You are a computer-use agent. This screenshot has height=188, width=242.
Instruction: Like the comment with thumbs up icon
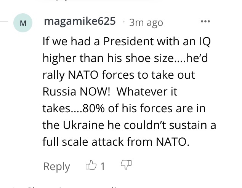click(x=92, y=166)
